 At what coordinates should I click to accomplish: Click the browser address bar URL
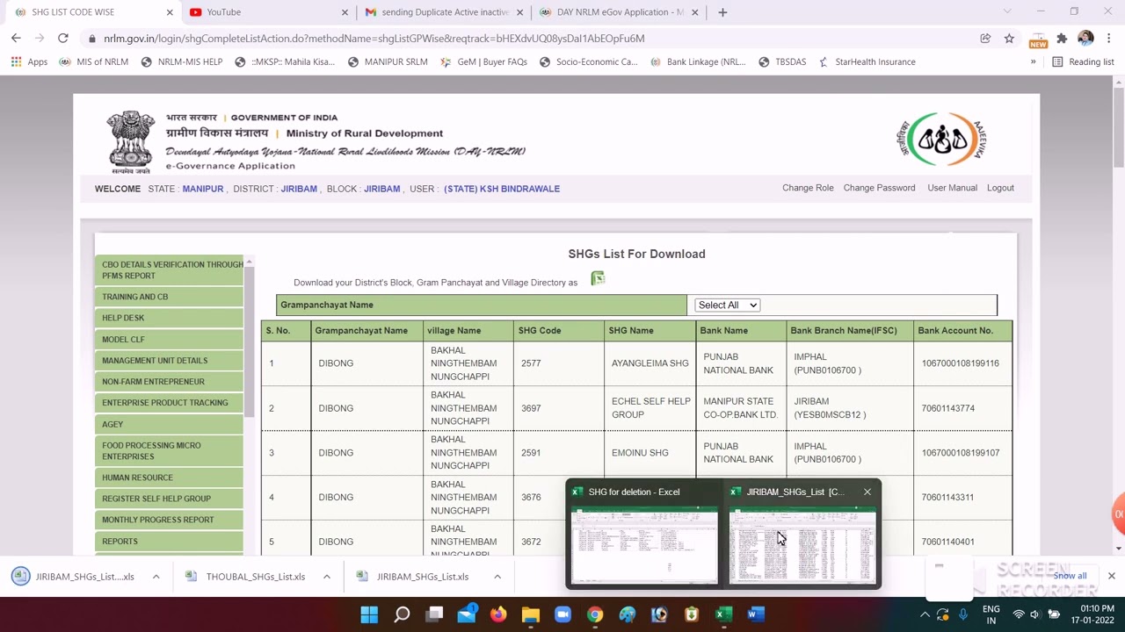[374, 39]
